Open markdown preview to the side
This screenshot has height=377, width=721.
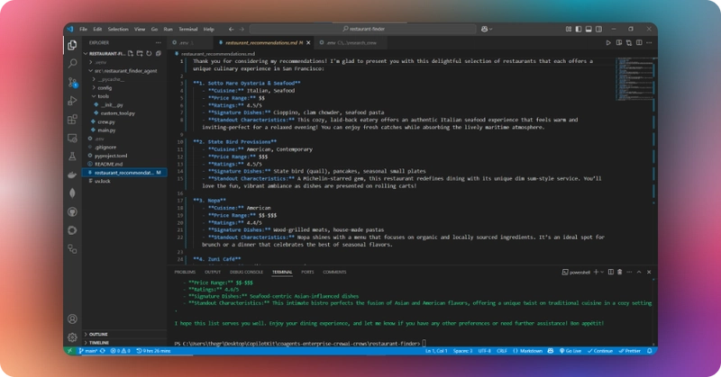tap(619, 42)
